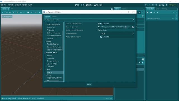This screenshot has height=101, width=179.
Task: Open the Inspector extra options dots menu
Action: coord(157,12)
